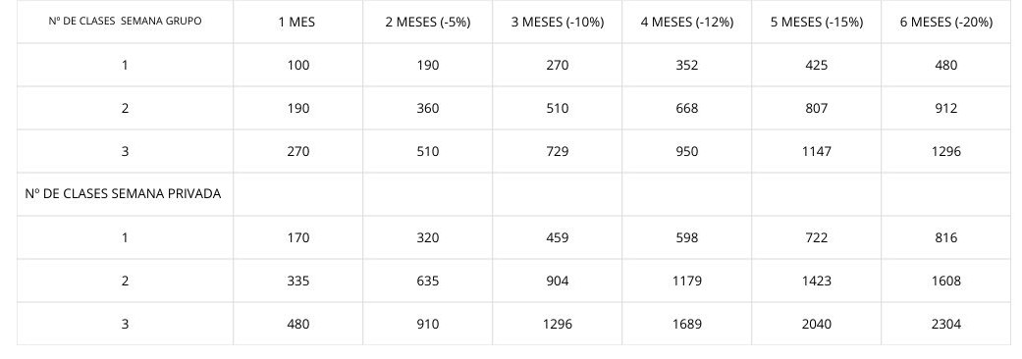This screenshot has width=1022, height=359.
Task: Click the '3 MESES (-10%)' column header
Action: (558, 23)
